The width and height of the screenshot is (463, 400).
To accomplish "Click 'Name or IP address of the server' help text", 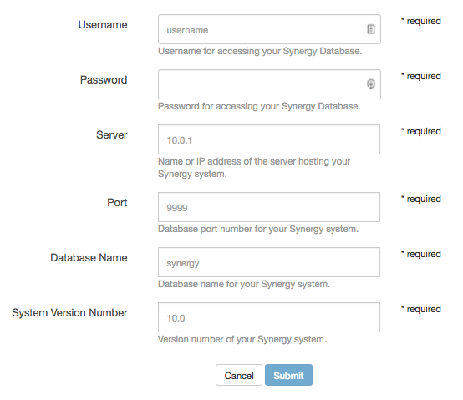I will click(x=254, y=167).
